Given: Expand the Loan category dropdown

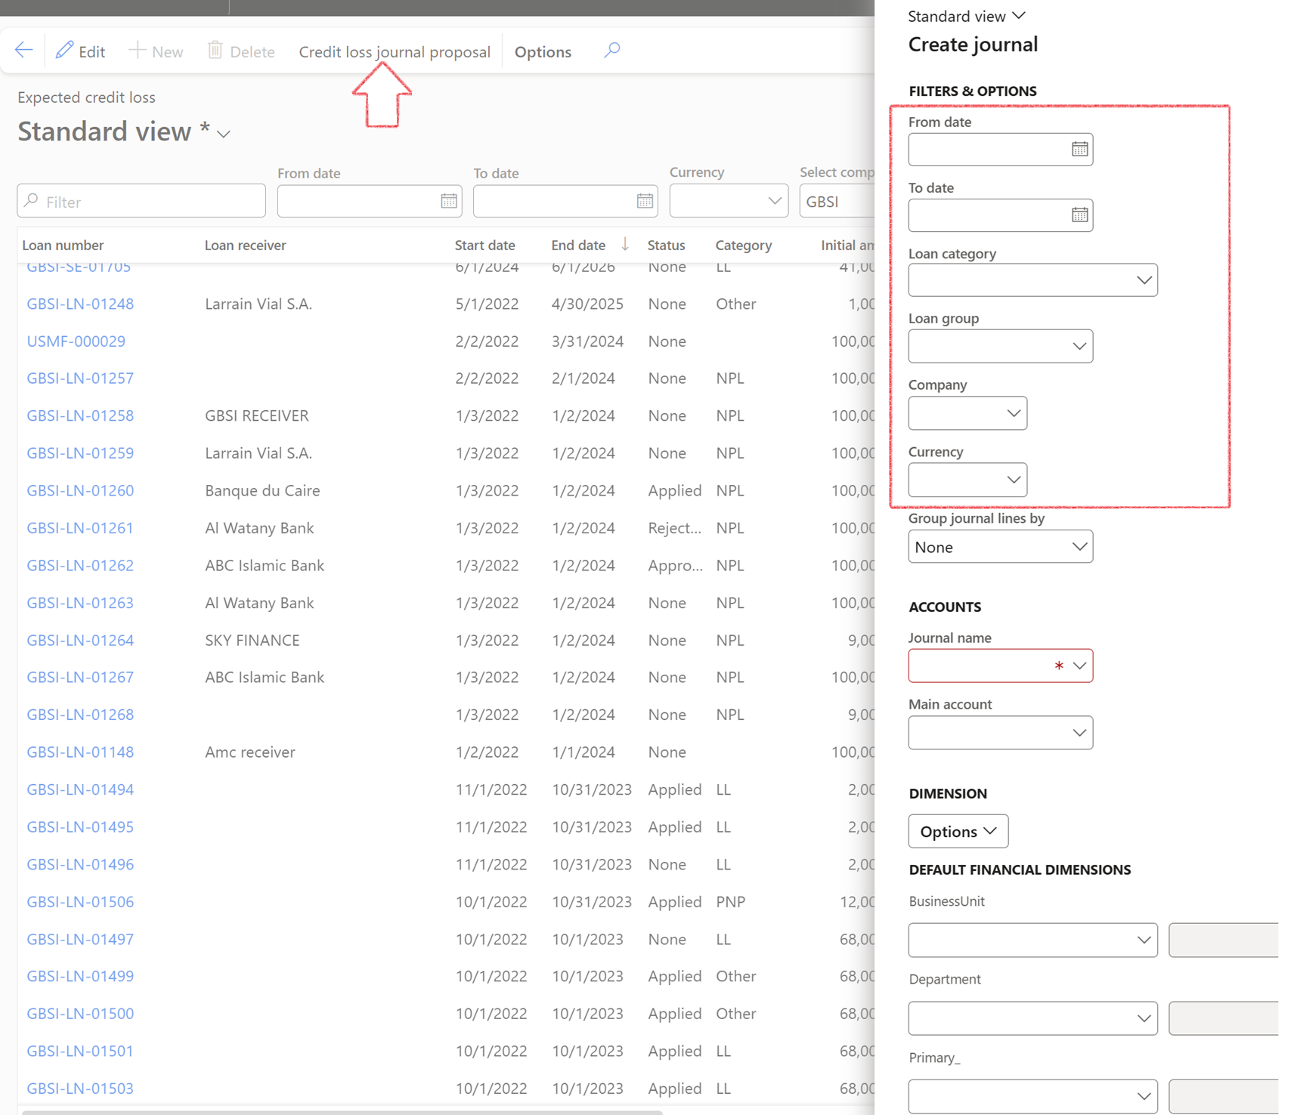Looking at the screenshot, I should click(x=1144, y=280).
